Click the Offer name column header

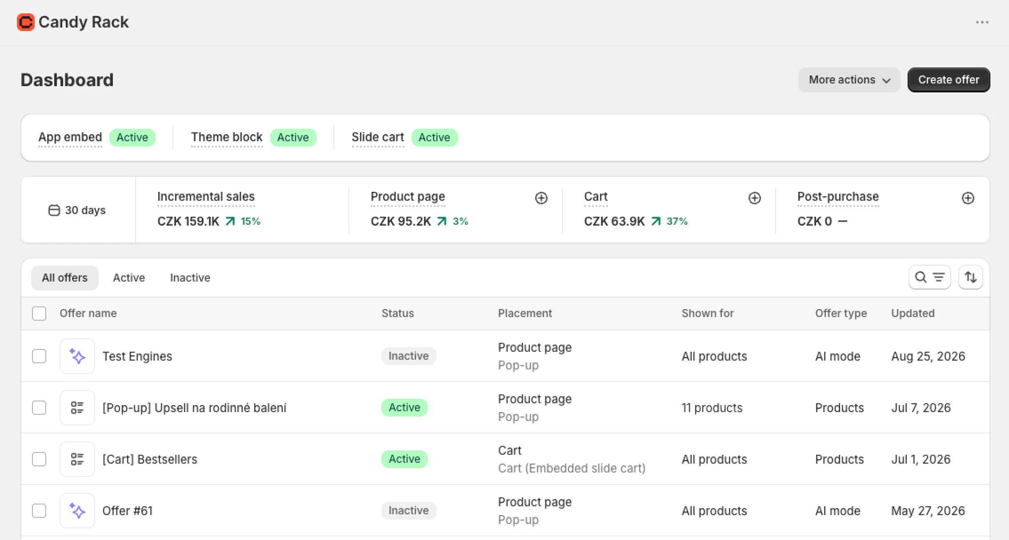pyautogui.click(x=88, y=314)
